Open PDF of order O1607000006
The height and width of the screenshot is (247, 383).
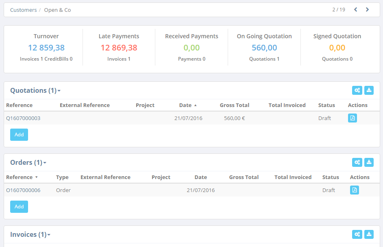(355, 190)
